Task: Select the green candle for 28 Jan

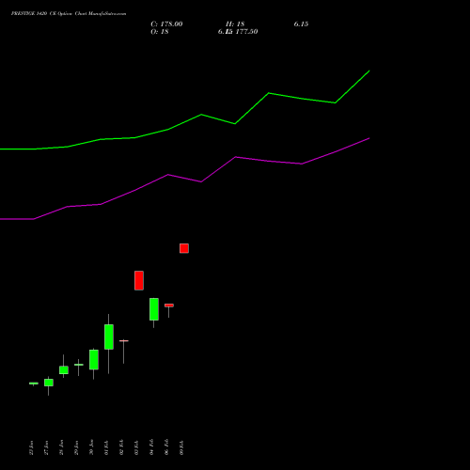Action: click(x=64, y=370)
